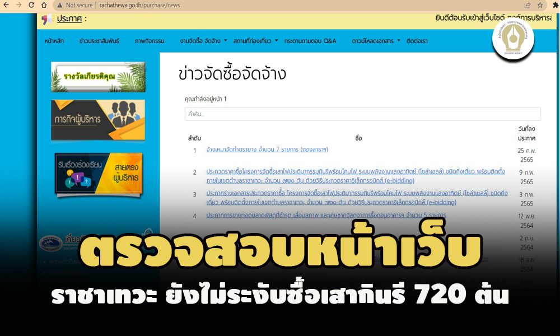Bookmark the page with the star icon
Image resolution: width=560 pixels, height=336 pixels.
(x=540, y=5)
